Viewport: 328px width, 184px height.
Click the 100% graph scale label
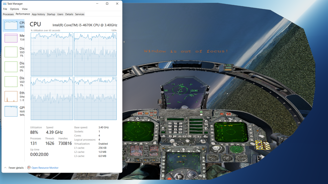[x=114, y=30]
